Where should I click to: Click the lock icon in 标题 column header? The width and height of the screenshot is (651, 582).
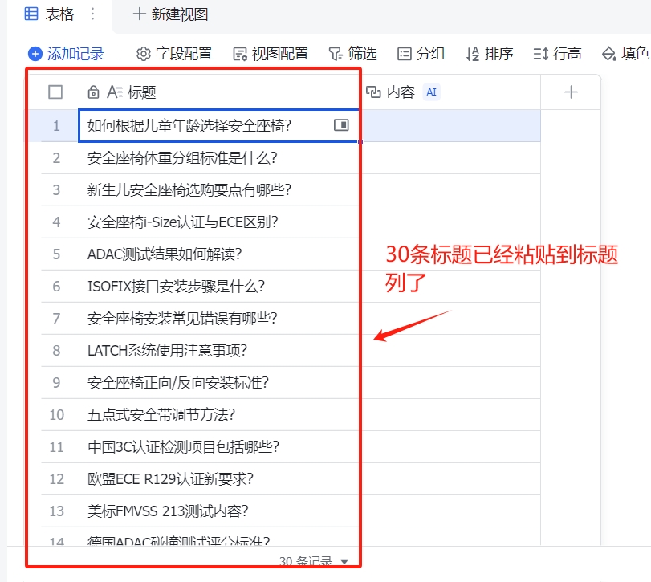point(93,92)
